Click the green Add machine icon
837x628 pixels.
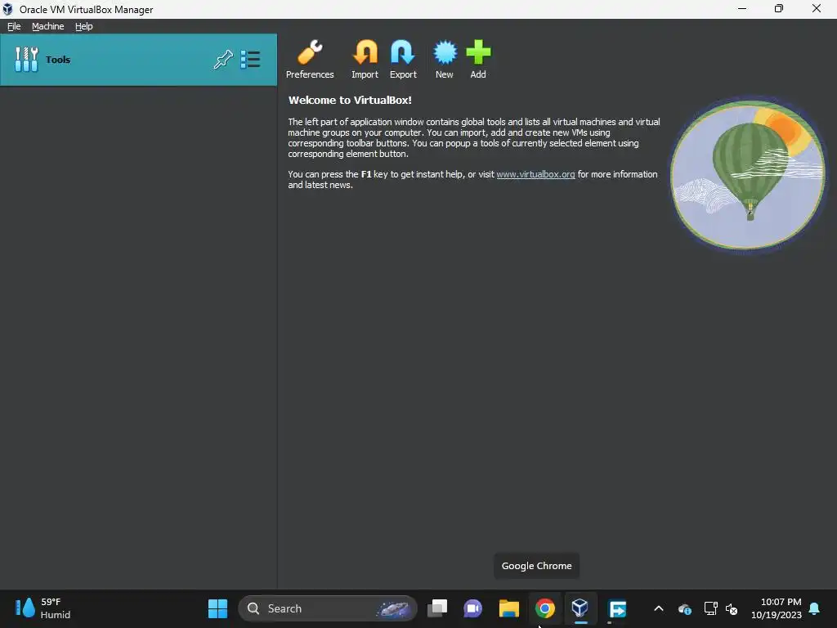pyautogui.click(x=477, y=59)
